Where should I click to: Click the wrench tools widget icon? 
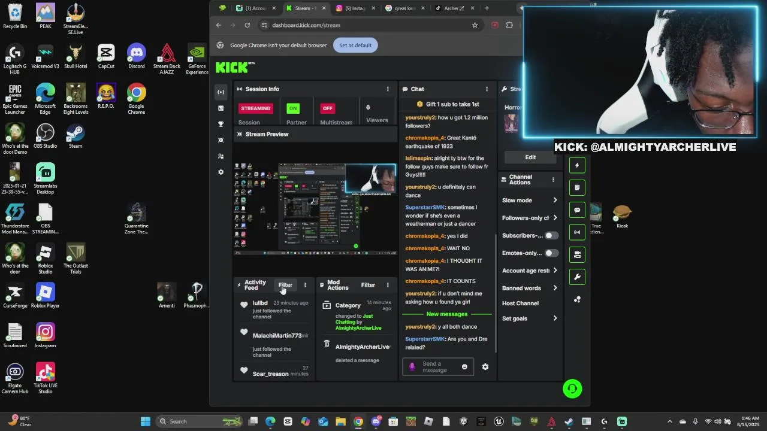(577, 277)
